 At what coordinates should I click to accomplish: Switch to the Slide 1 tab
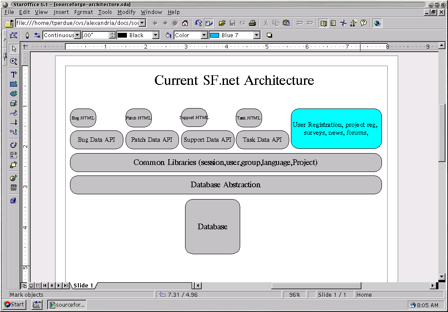83,286
